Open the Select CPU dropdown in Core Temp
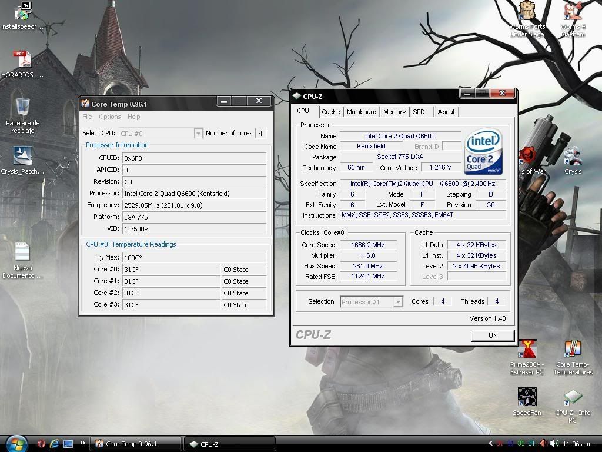The width and height of the screenshot is (602, 452). [x=160, y=134]
